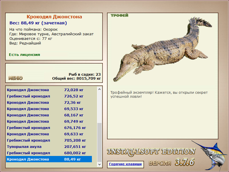Select Крокодил Джонстона 69,633 кг entry
This screenshot has height=172, width=229.
49,134
